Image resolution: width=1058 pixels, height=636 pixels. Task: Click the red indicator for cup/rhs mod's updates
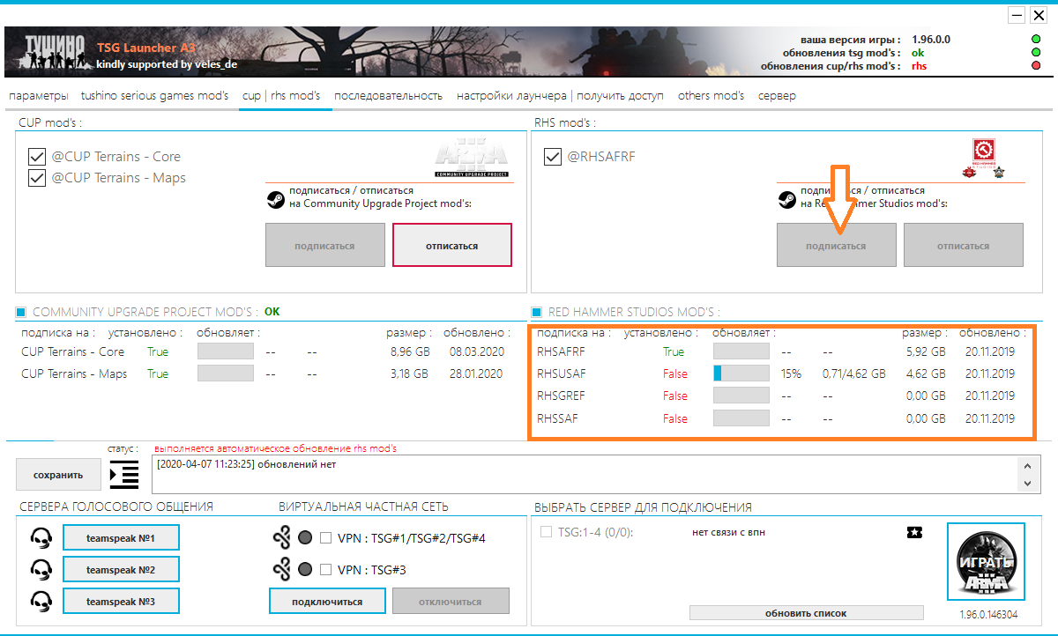tap(1035, 66)
